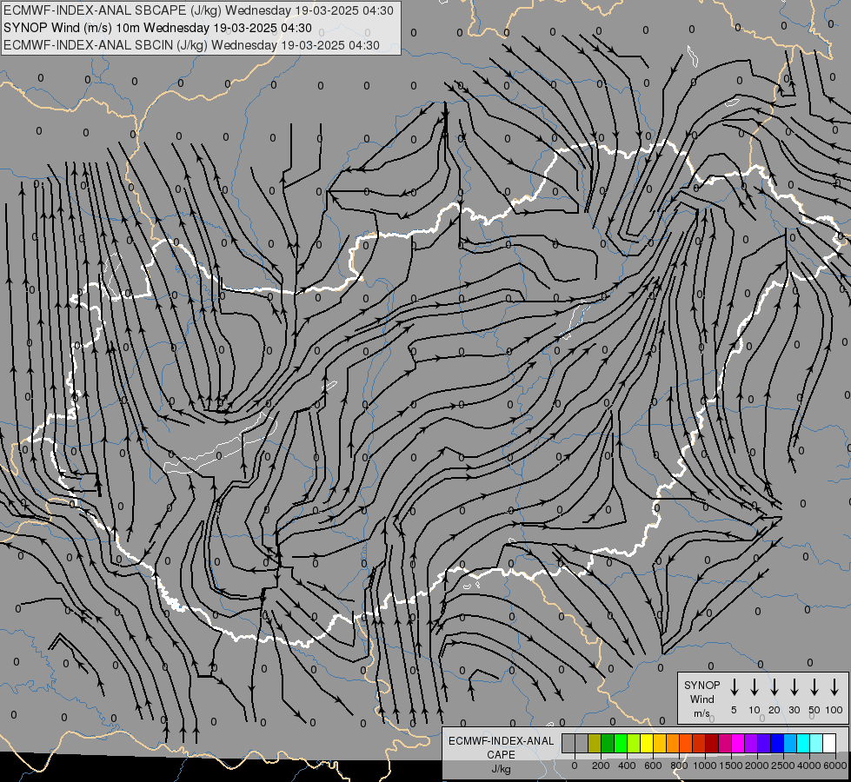This screenshot has width=851, height=782.
Task: Pick the pale cyan CAPE legend swatch
Action: [x=815, y=743]
